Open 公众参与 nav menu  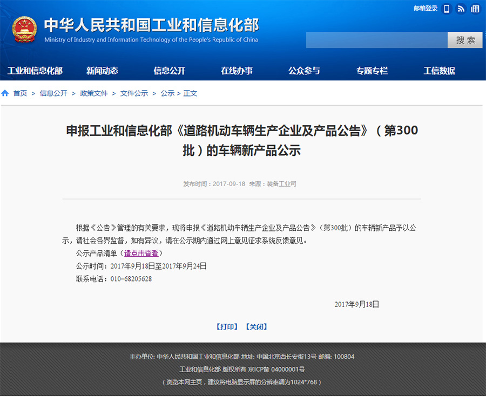[x=304, y=71]
